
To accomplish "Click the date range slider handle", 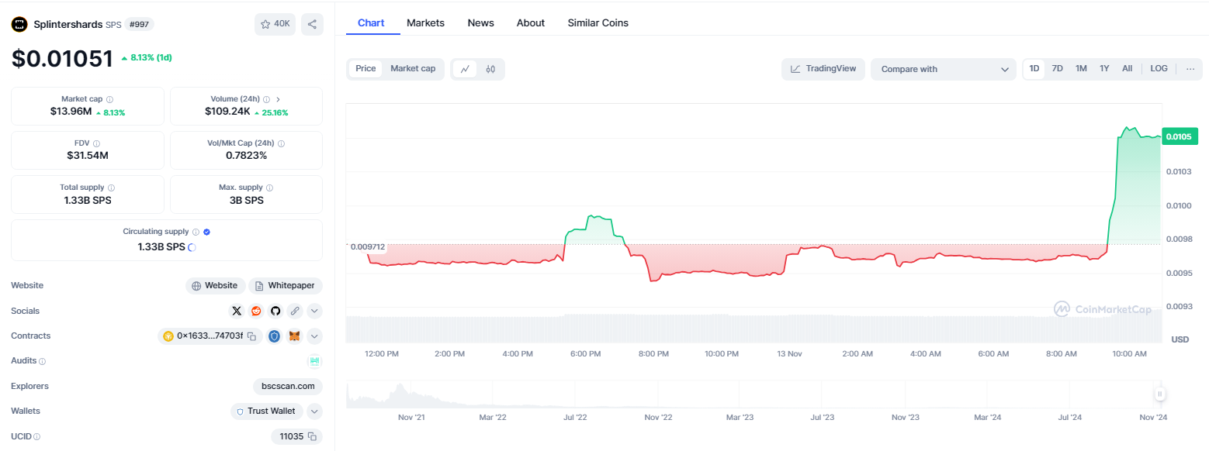I will tap(1159, 394).
